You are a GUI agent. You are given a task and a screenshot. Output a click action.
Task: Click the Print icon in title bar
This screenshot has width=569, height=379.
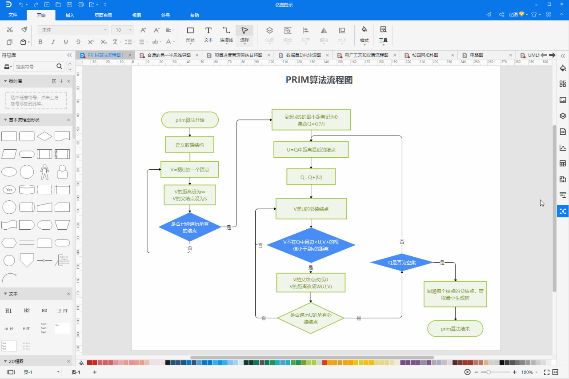[x=80, y=4]
